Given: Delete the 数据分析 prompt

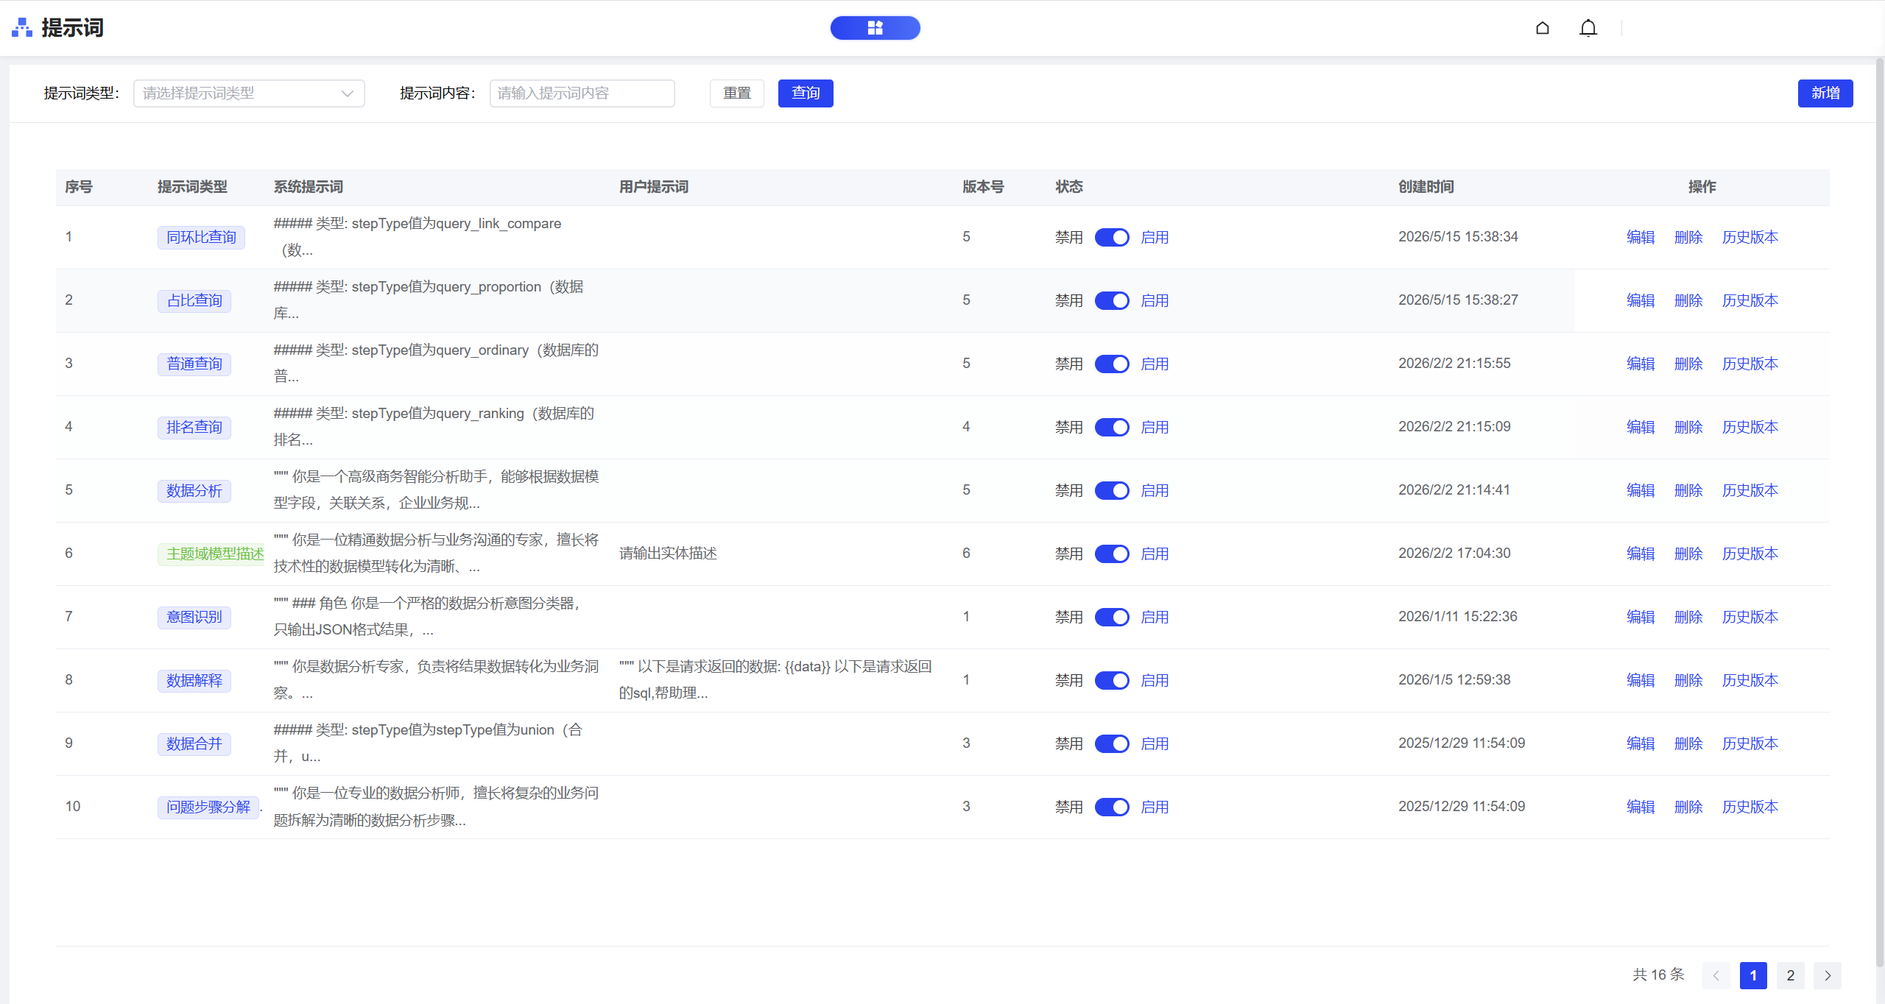Looking at the screenshot, I should [x=1688, y=490].
